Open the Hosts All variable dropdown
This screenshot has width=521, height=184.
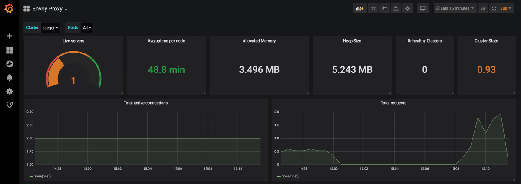(x=87, y=27)
